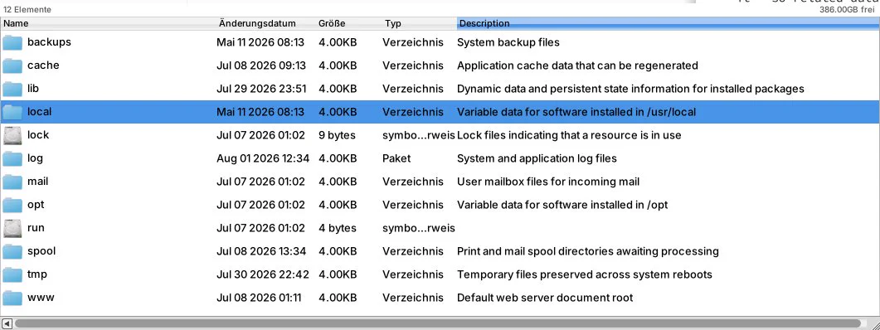The image size is (880, 330).
Task: Click the symlink type of run row
Action: point(419,228)
